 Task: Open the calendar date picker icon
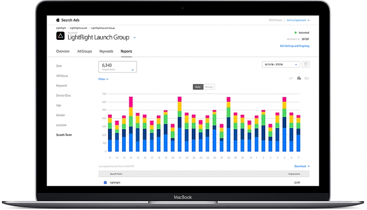click(x=306, y=65)
